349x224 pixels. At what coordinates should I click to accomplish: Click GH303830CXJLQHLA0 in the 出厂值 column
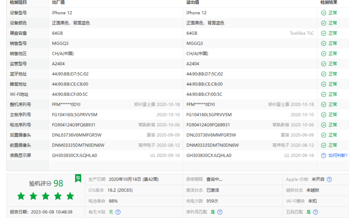coord(74,155)
